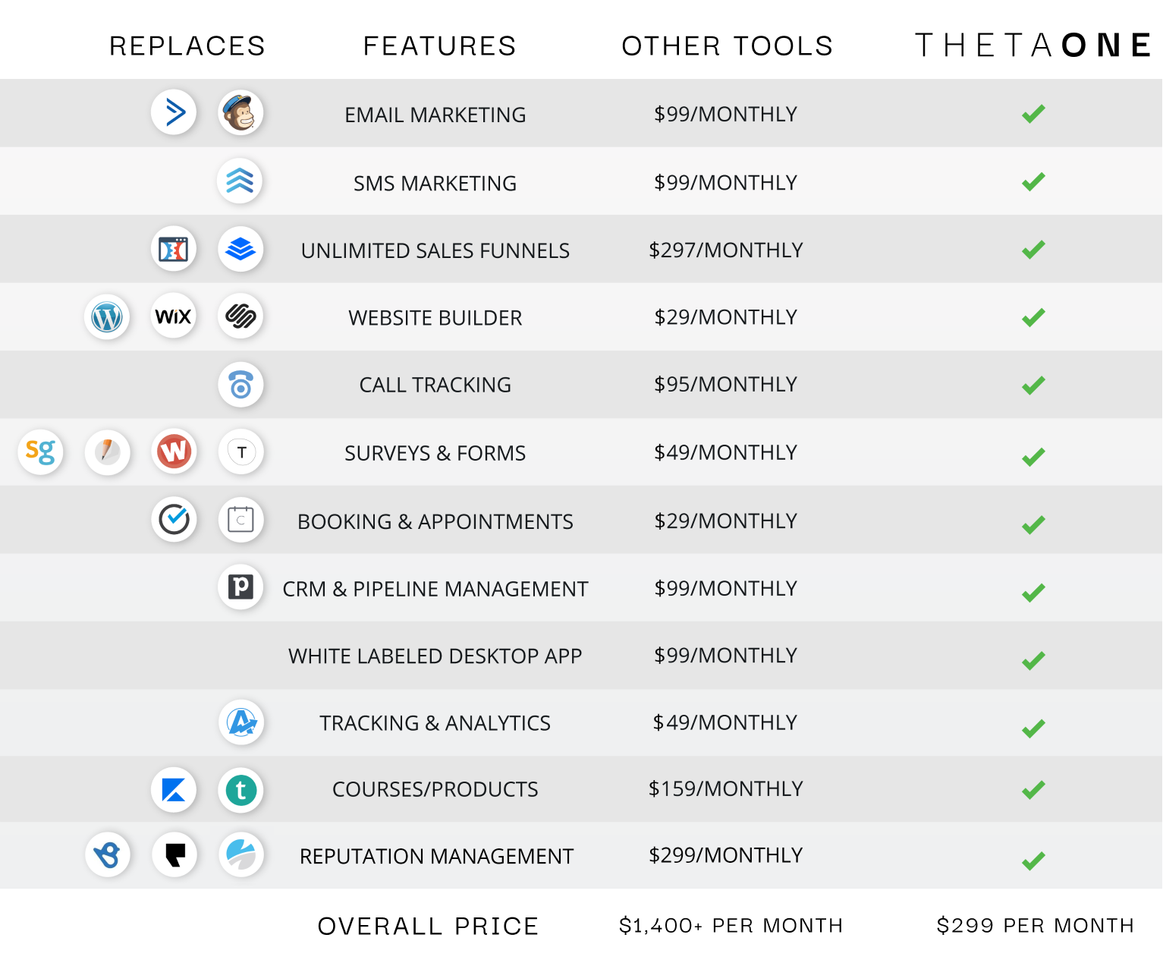Click the Reputation Management green checkmark
The image size is (1163, 966).
(1033, 861)
